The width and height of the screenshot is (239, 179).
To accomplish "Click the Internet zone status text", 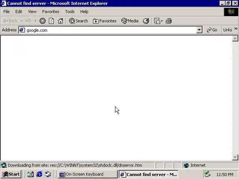I will 198,165.
